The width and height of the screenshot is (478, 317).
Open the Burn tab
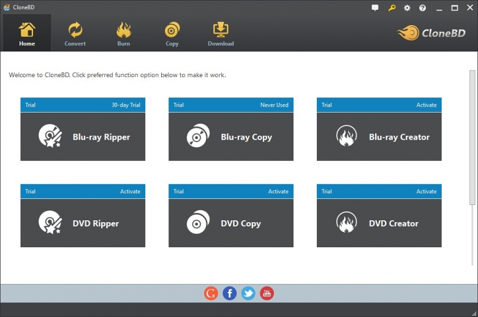click(124, 34)
